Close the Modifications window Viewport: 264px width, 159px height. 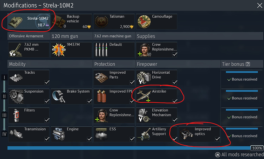tap(260, 5)
